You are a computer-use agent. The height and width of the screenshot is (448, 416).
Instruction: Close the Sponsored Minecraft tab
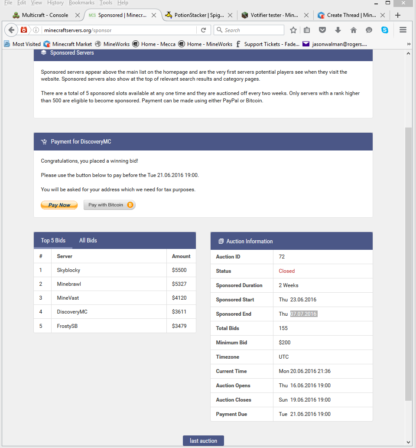point(153,15)
